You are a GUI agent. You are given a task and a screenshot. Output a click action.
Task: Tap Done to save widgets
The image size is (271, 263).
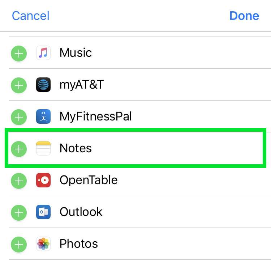(244, 16)
